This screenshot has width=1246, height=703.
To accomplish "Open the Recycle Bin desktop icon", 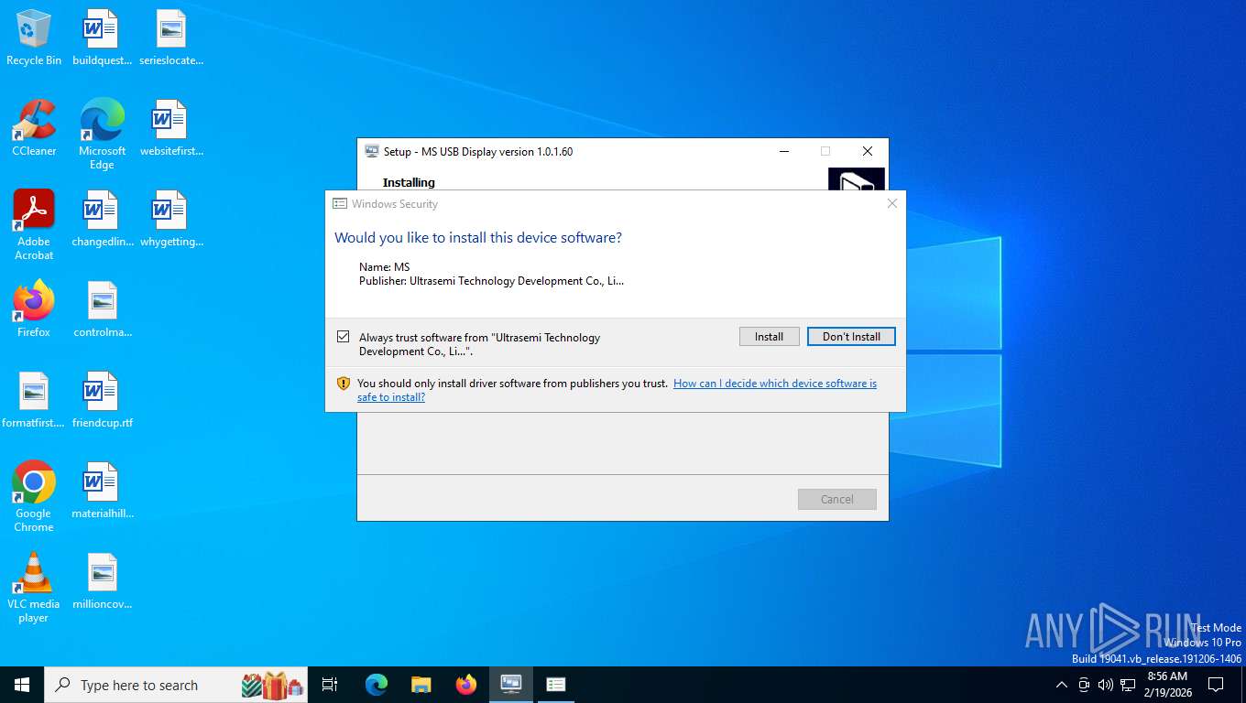I will [x=34, y=38].
